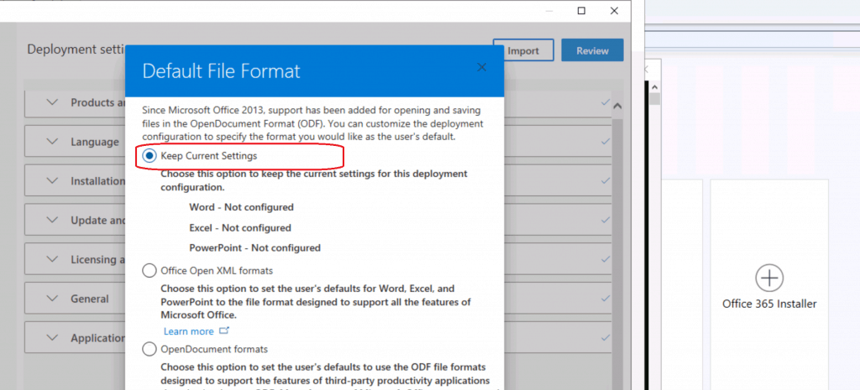860x390 pixels.
Task: Select Keep Current Settings radio button
Action: pyautogui.click(x=149, y=156)
